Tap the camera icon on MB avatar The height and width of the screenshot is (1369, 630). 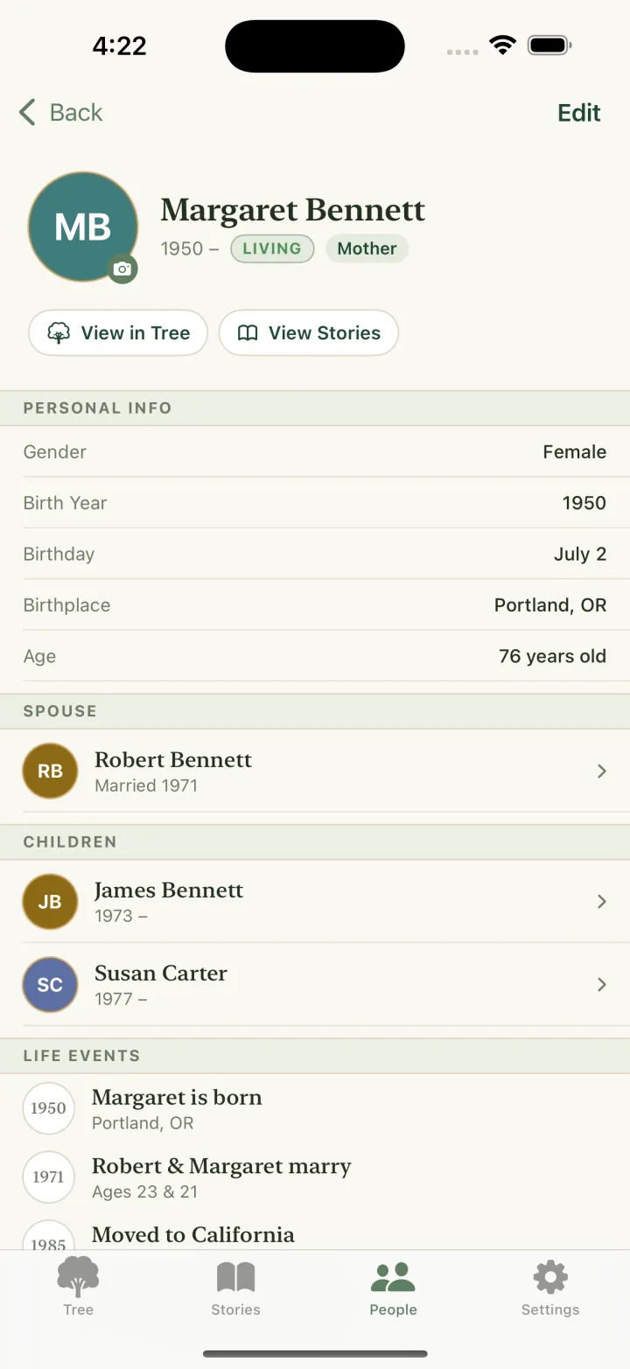pos(123,269)
